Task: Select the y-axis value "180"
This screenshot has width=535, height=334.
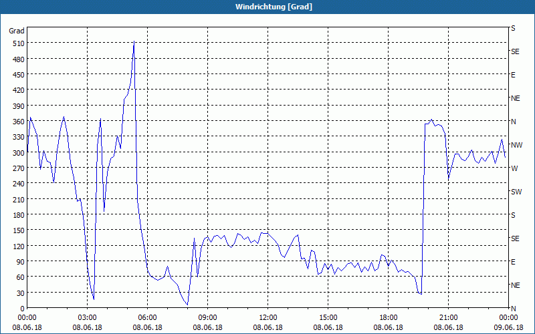Action: click(x=19, y=215)
